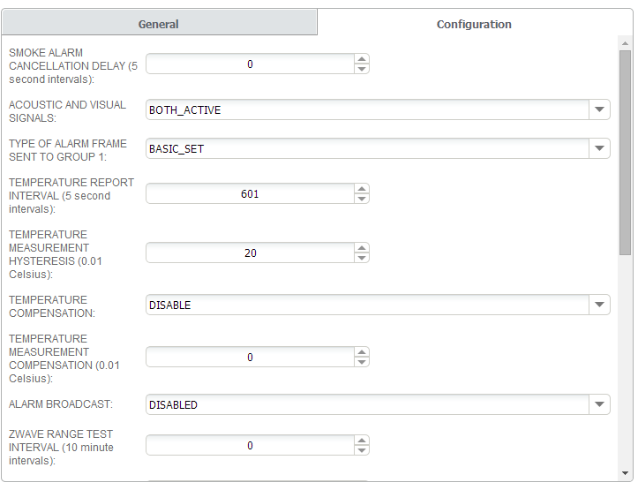Click the hysteresis field showing 20
Viewport: 638px width, 490px height.
250,253
